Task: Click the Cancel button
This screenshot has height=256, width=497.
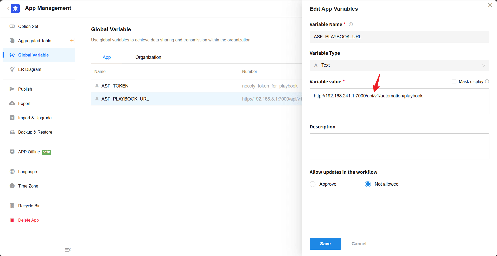Action: (359, 244)
